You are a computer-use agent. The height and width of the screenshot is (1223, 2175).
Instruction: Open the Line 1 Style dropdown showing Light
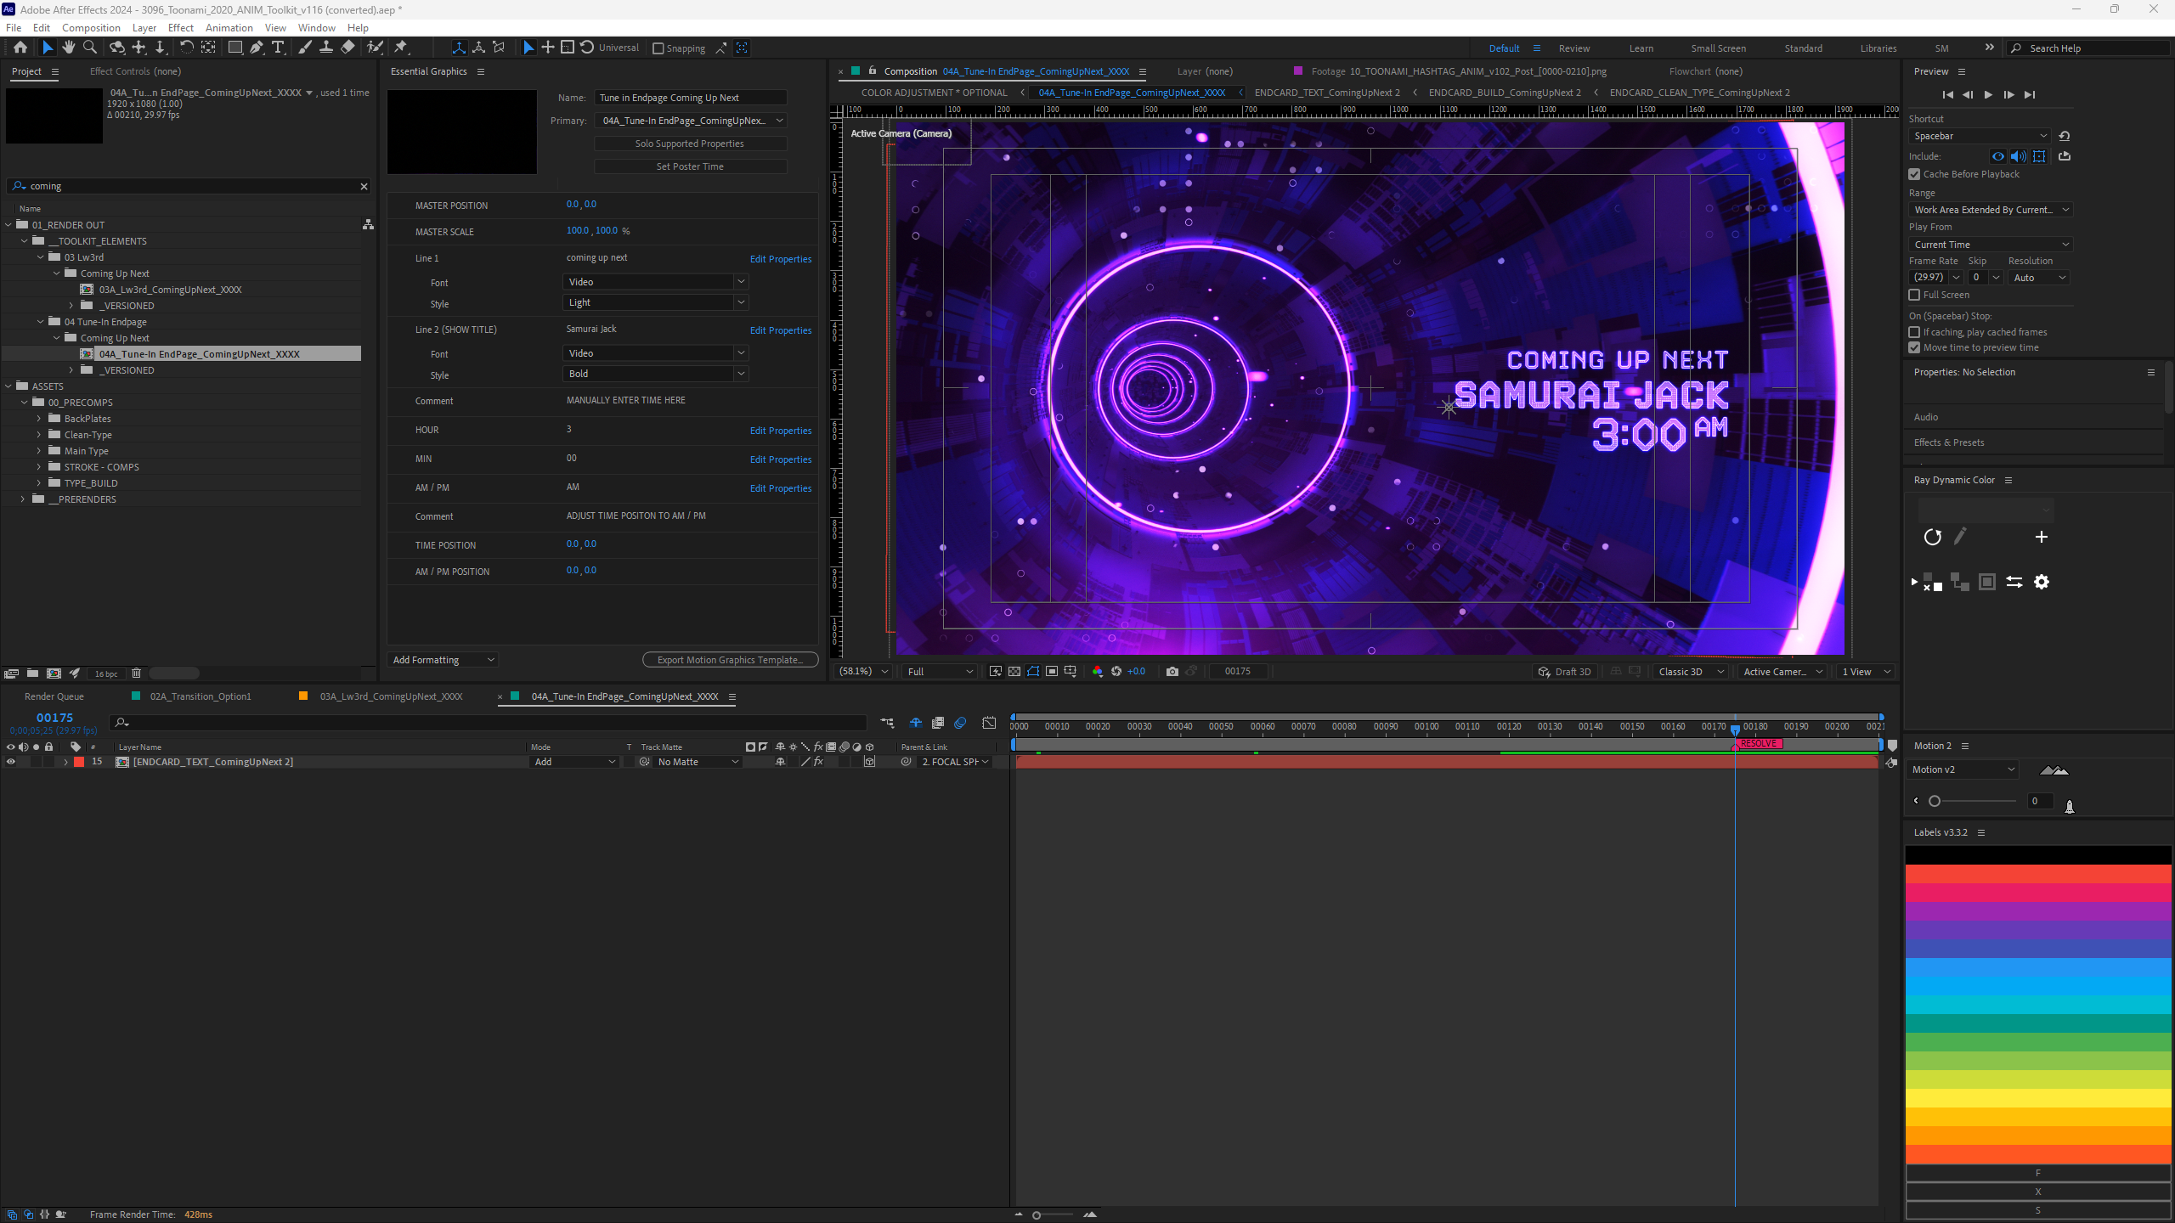655,302
